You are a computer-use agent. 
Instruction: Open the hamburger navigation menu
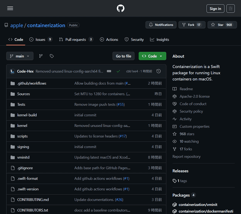[10, 8]
